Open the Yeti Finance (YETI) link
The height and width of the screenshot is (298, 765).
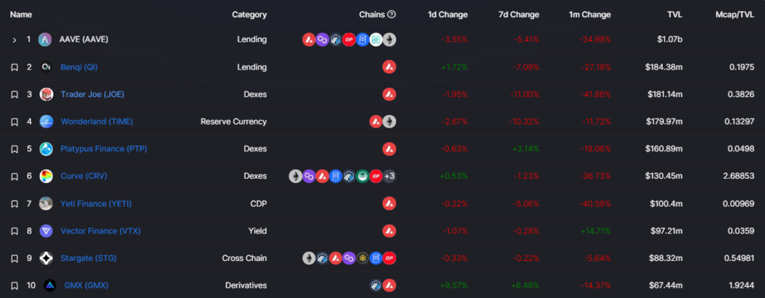(96, 203)
